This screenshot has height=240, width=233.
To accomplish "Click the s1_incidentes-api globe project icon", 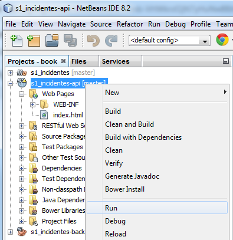I will tap(22, 83).
